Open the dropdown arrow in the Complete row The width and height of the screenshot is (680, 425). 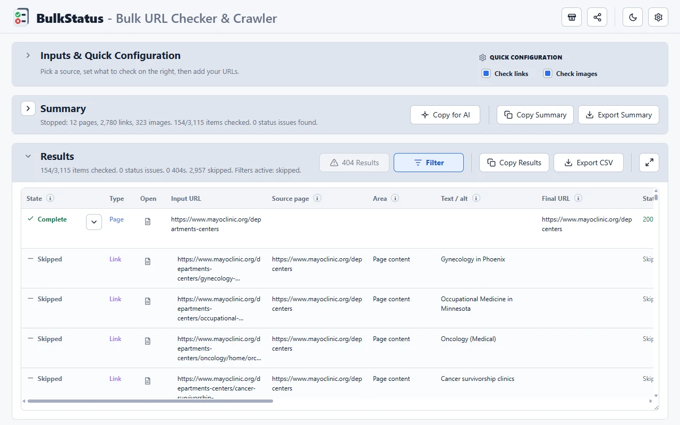click(94, 222)
